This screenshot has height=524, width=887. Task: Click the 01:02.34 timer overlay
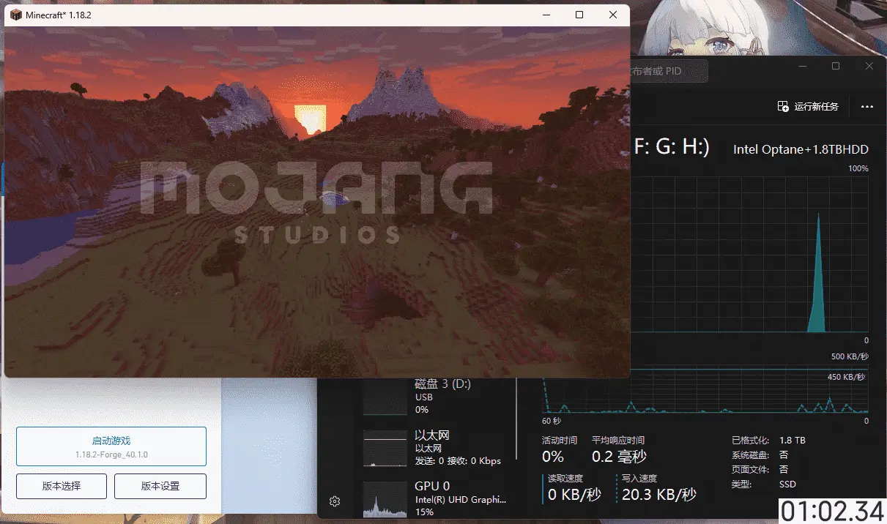[831, 510]
